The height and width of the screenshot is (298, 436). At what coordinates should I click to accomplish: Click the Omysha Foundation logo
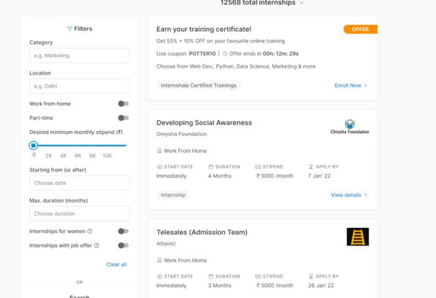[x=349, y=127]
